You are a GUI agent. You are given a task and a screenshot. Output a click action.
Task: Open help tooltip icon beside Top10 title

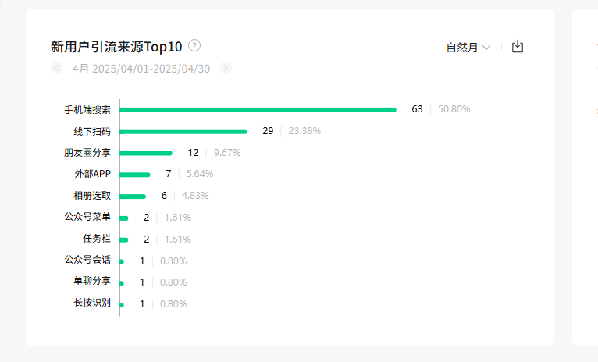(x=194, y=46)
